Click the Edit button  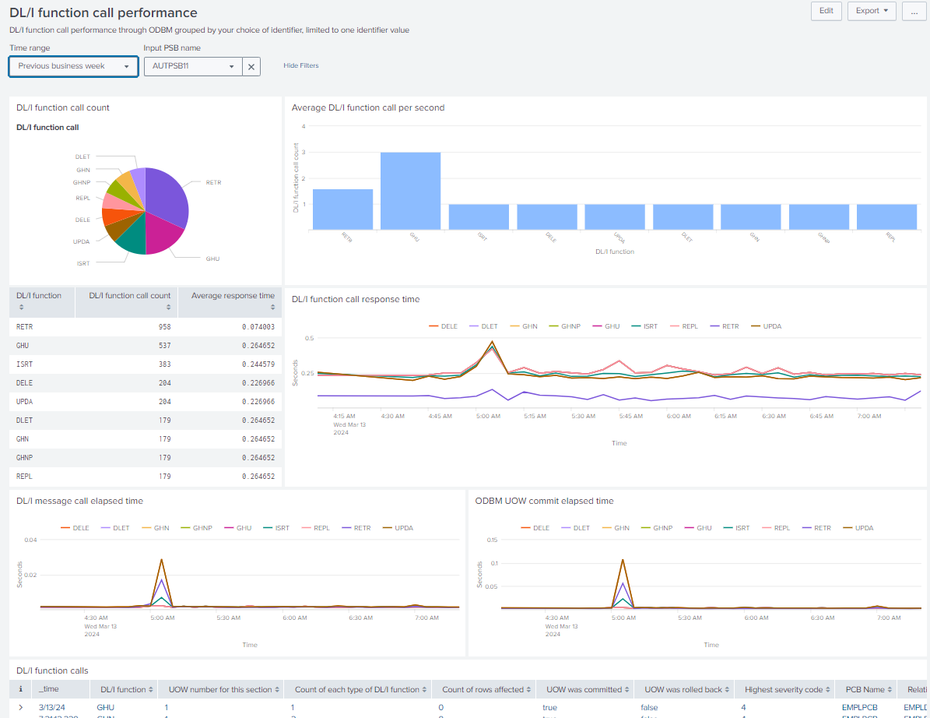coord(826,11)
